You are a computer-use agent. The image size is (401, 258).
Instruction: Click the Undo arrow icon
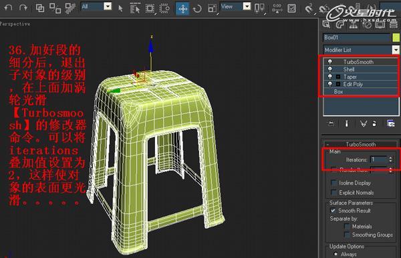[x=9, y=7]
